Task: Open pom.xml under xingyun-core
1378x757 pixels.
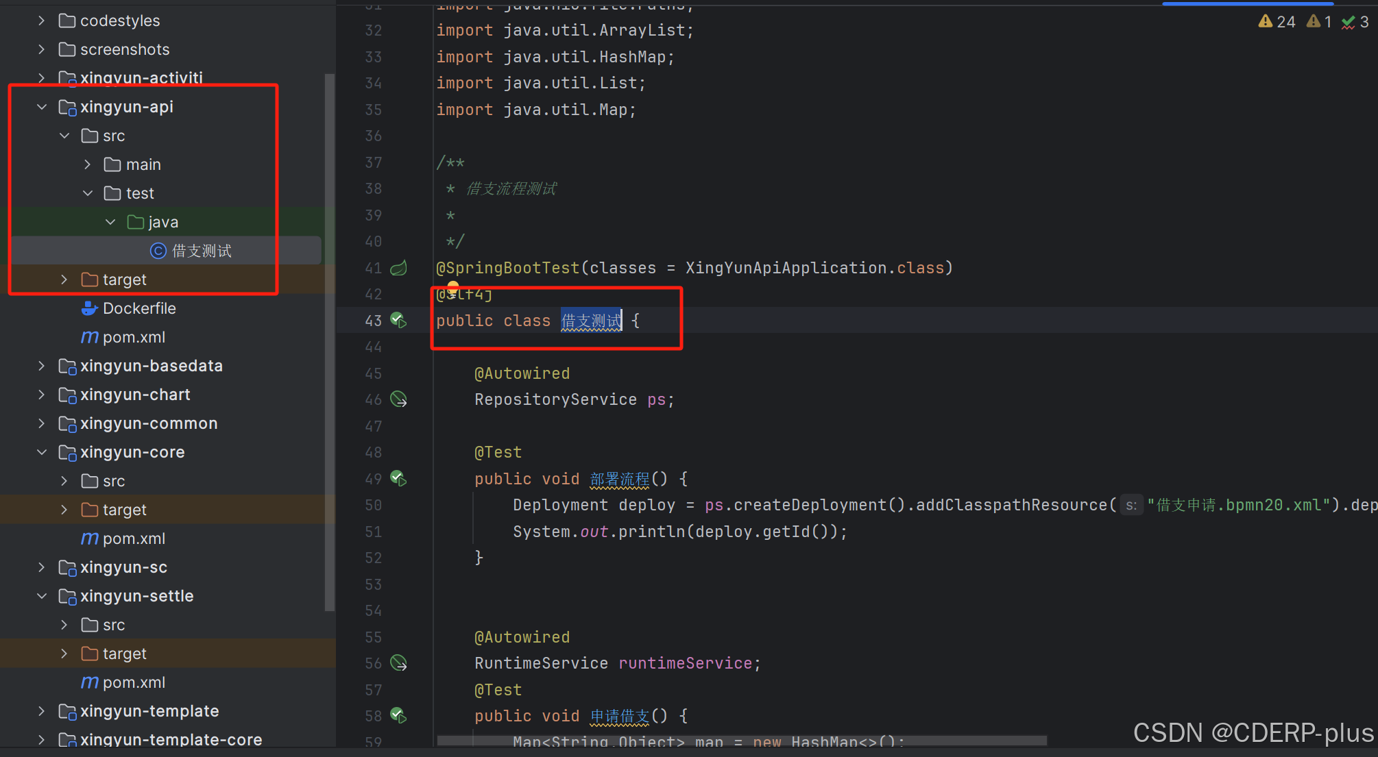Action: (x=134, y=538)
